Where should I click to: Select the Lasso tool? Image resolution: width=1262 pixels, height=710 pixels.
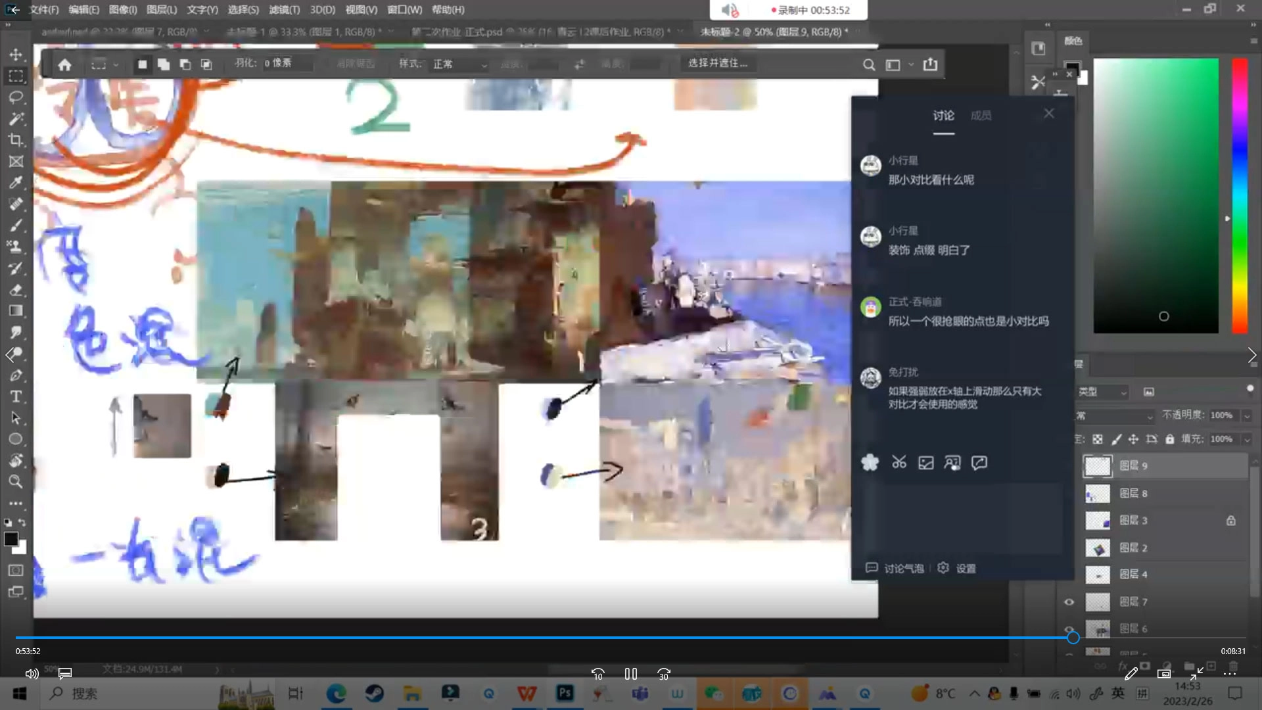coord(16,97)
